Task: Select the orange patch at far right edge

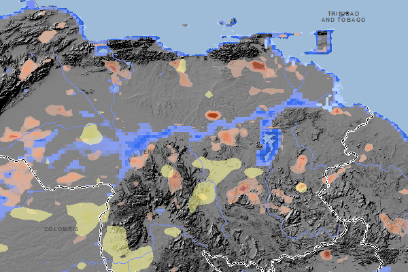Action: [x=393, y=223]
